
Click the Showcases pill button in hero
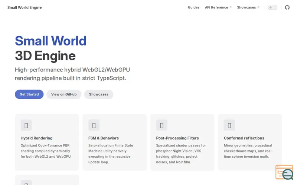click(99, 94)
